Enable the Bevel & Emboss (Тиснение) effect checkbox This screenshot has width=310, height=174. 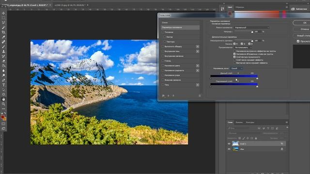(163, 32)
